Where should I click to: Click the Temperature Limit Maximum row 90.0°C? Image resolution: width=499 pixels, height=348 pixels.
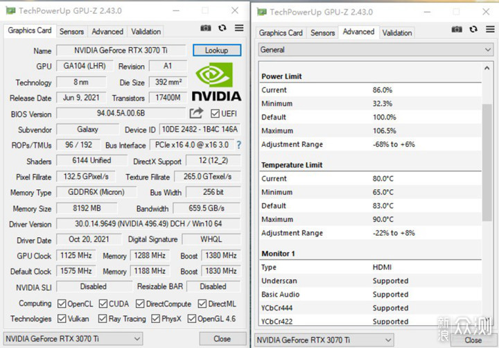click(x=370, y=220)
